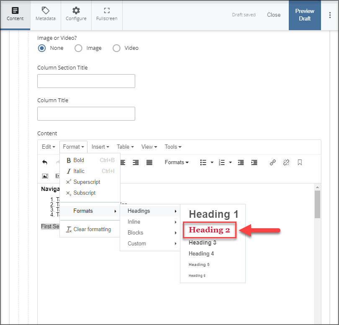Click the insert image icon

point(45,176)
